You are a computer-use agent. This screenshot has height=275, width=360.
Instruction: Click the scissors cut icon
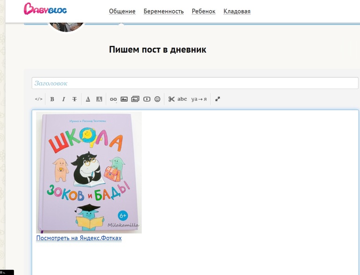tap(172, 99)
